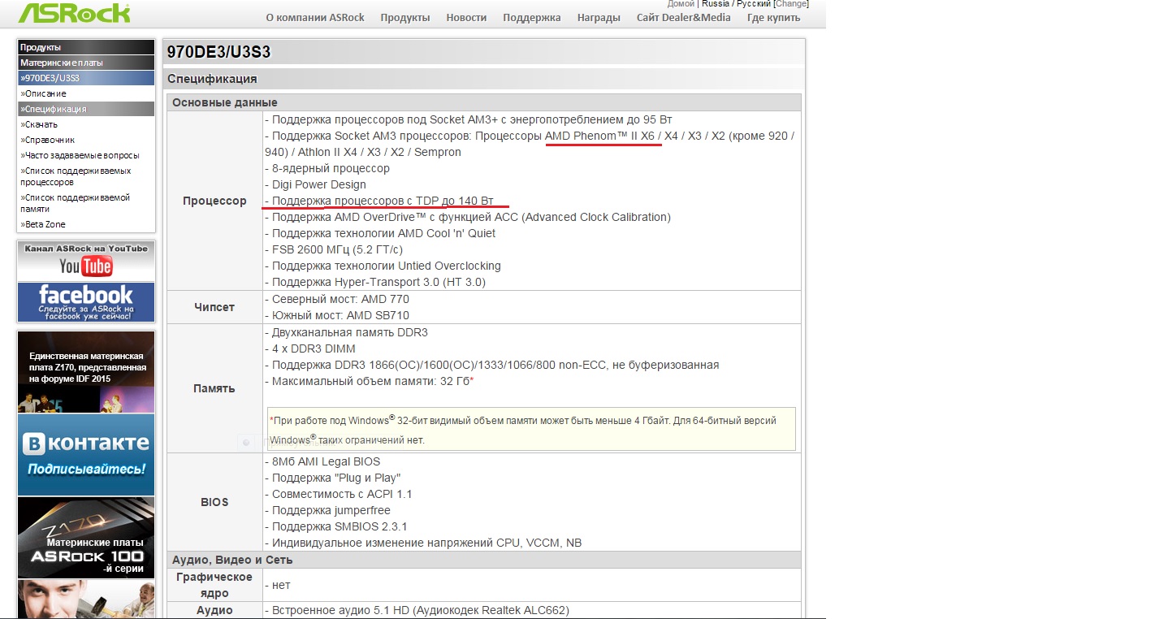
Task: Click the 8Мб AMI Legal BIOS line
Action: [322, 461]
